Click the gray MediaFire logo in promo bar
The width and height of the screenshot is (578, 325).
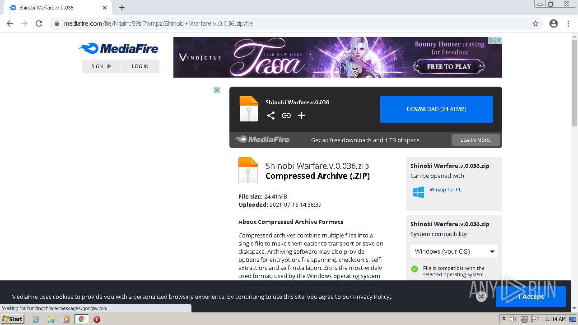262,139
